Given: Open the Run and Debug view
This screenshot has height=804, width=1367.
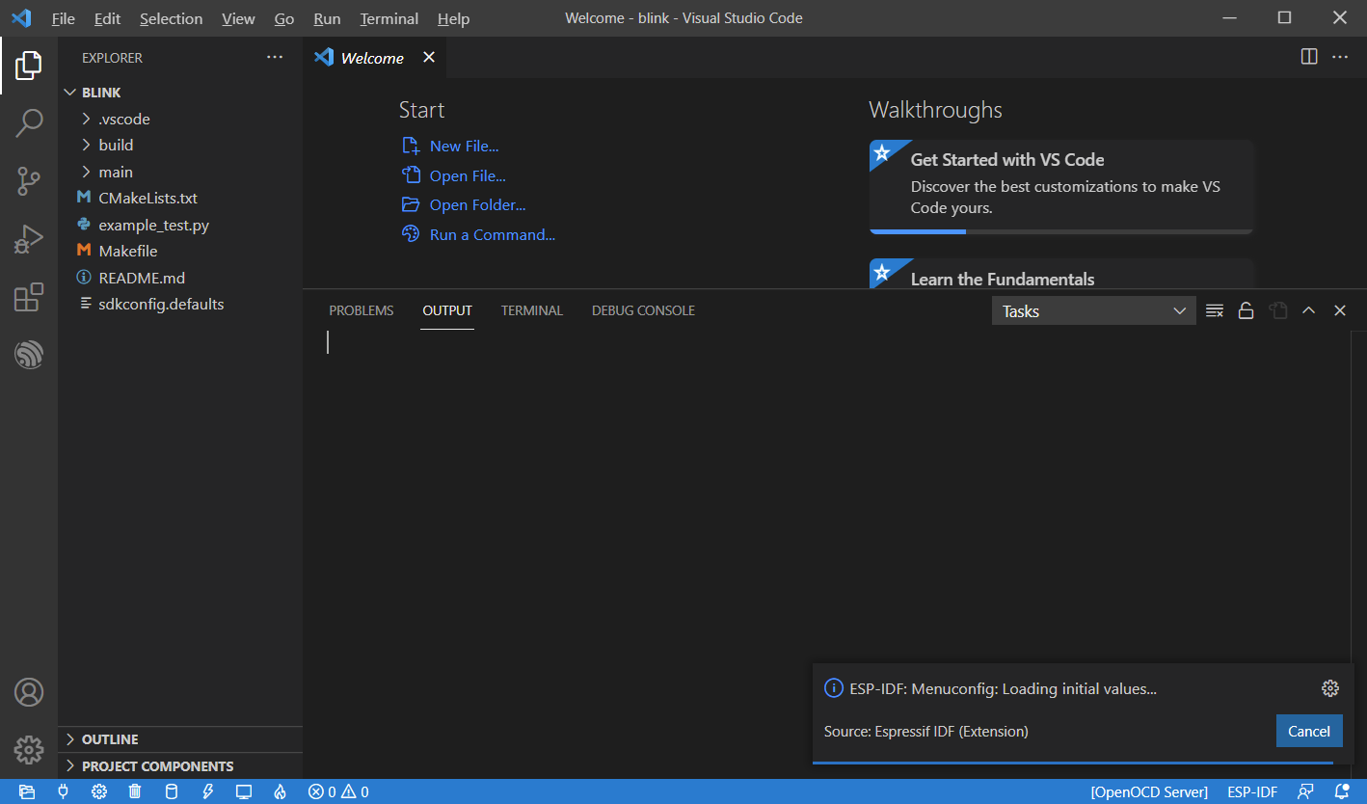Looking at the screenshot, I should (x=29, y=238).
